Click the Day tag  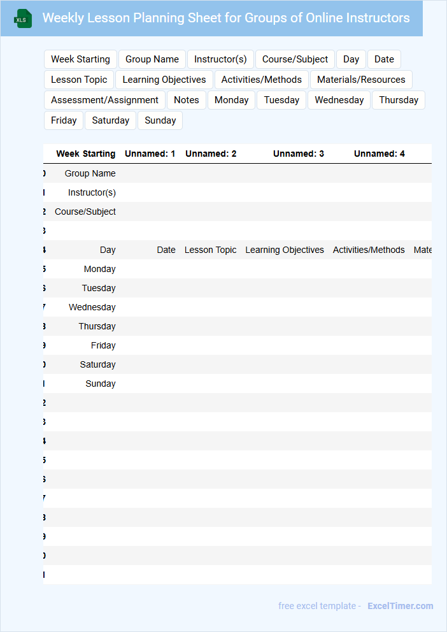click(351, 59)
